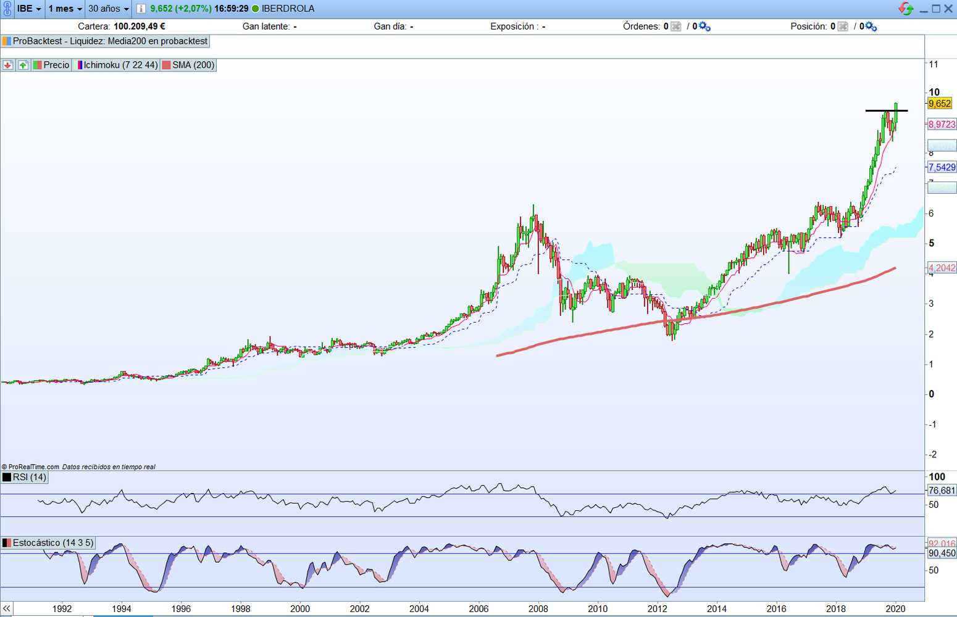This screenshot has width=957, height=617.
Task: Click the SMA 4,2042 price label
Action: tap(942, 268)
